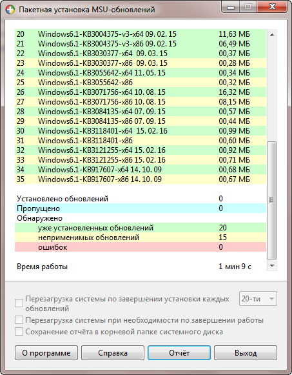Open the О программе dialog
Screen dimensions: 292x375
tap(46, 353)
